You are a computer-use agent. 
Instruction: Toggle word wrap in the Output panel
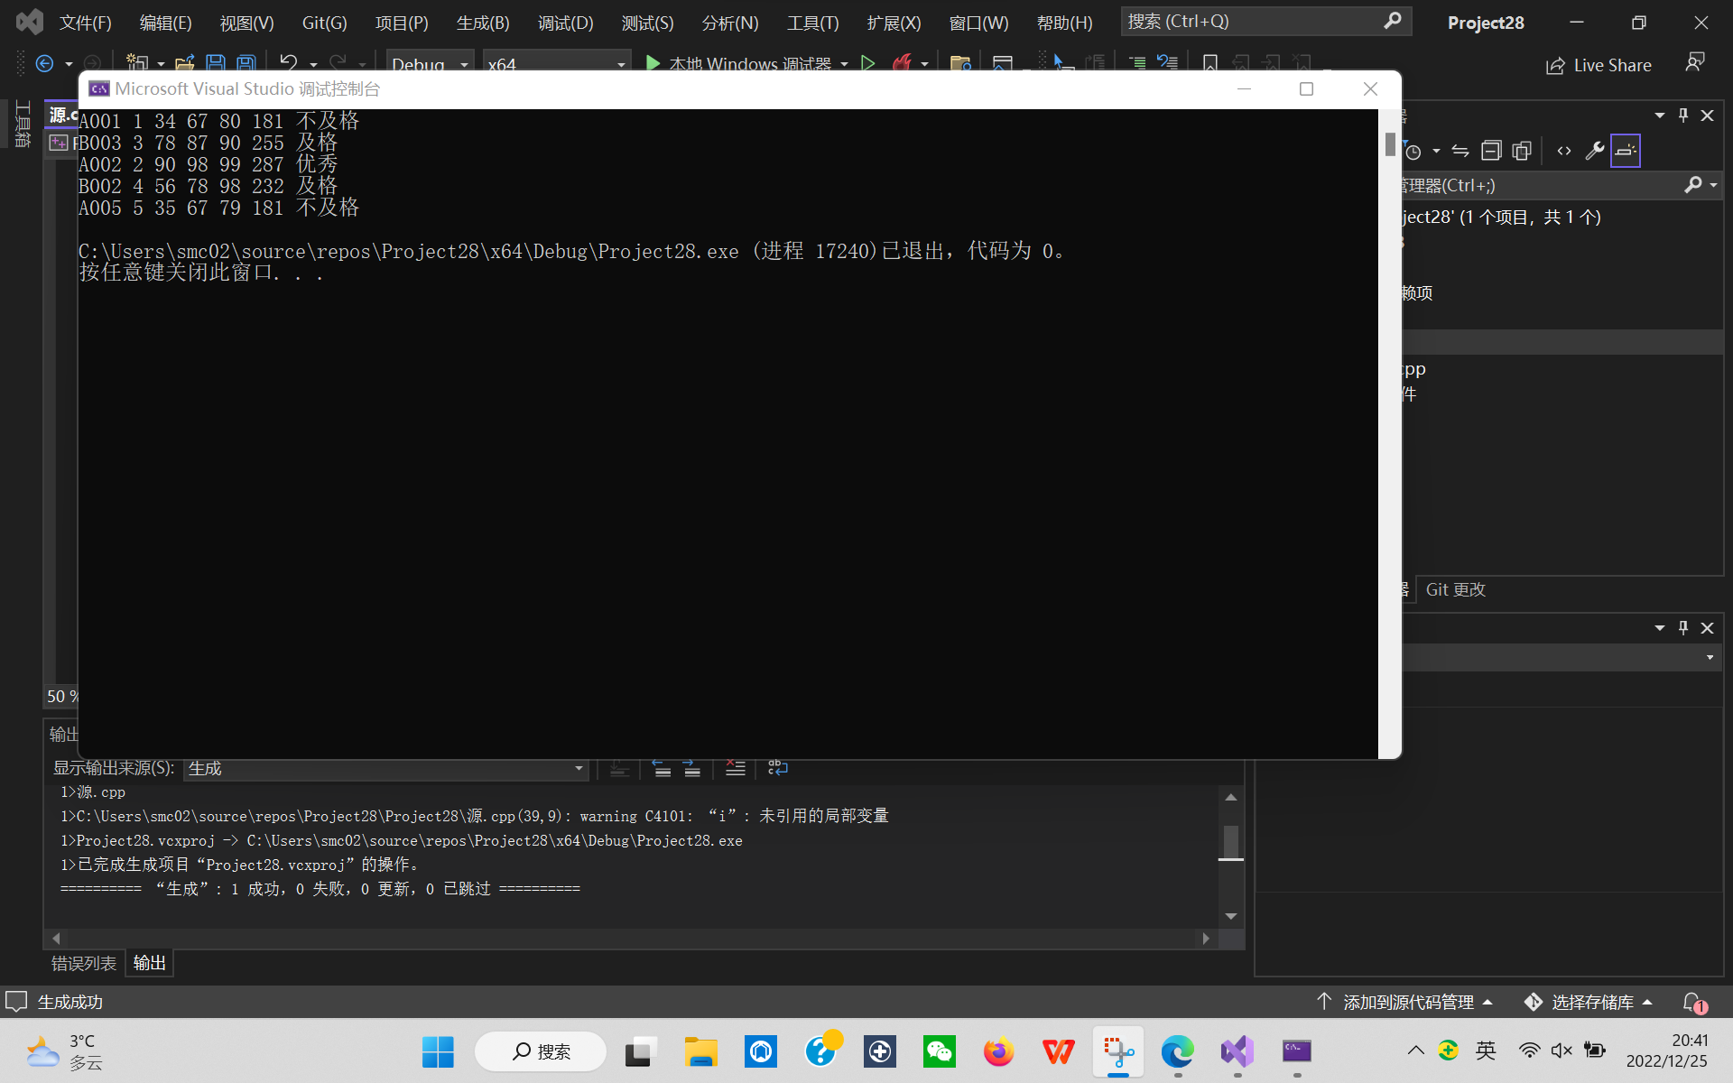(x=777, y=768)
